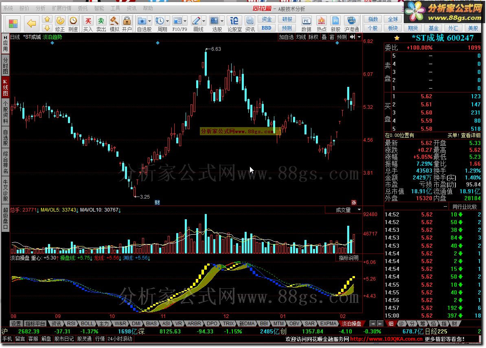Expand the 选股 dropdown arrow

click(222, 21)
